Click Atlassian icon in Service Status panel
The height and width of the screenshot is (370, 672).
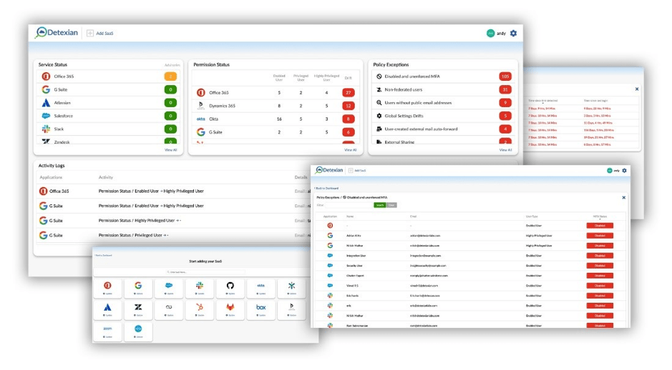[46, 103]
